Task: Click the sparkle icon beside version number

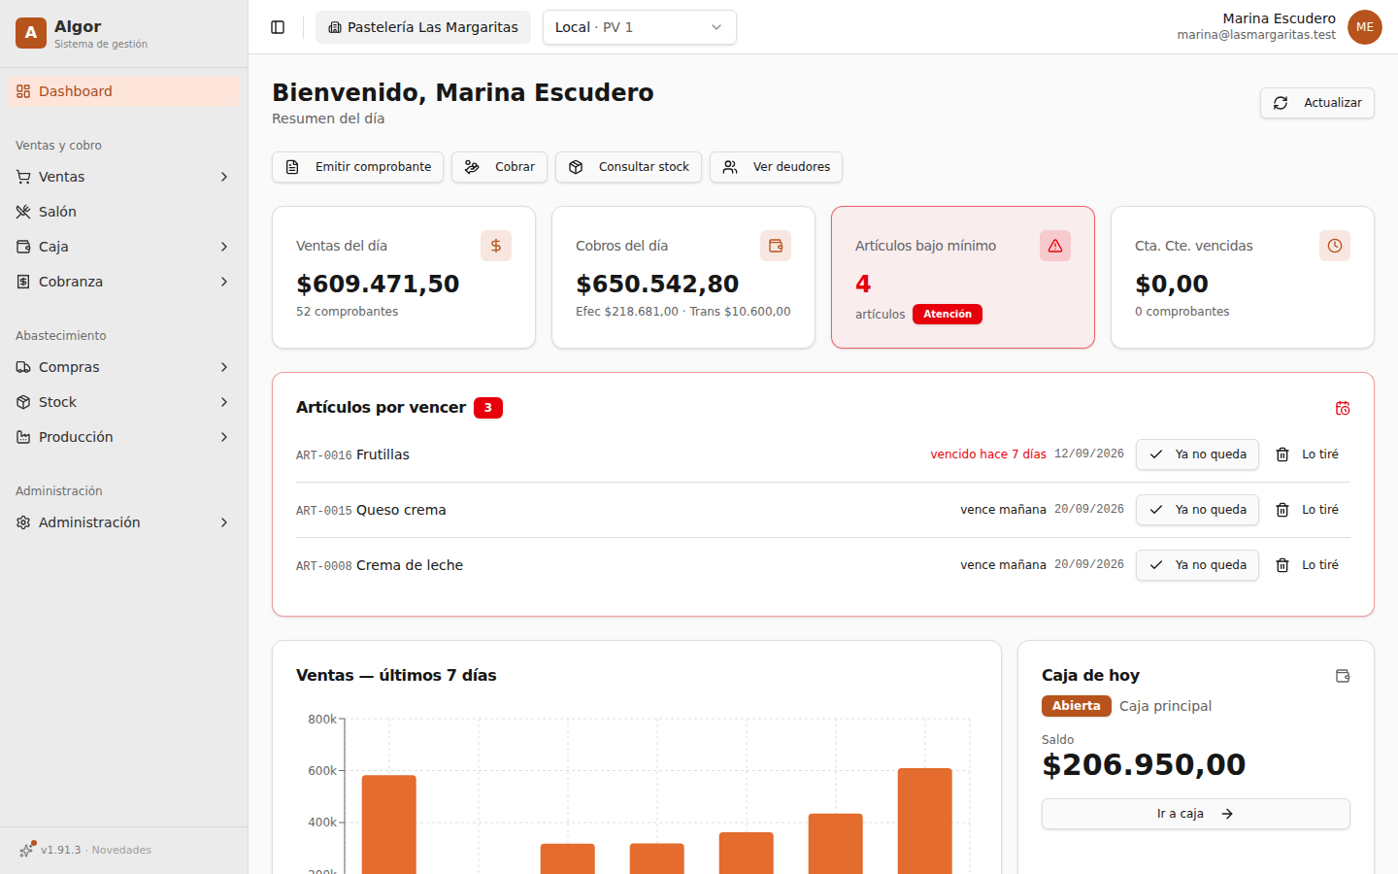Action: coord(26,850)
